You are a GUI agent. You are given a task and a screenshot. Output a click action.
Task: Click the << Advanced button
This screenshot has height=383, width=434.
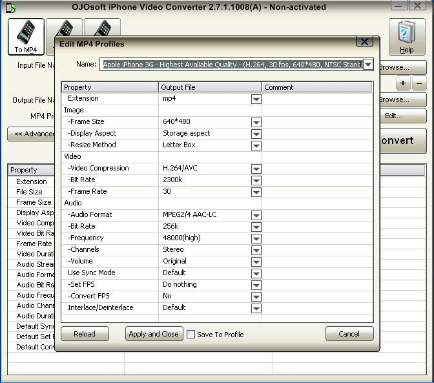click(31, 134)
